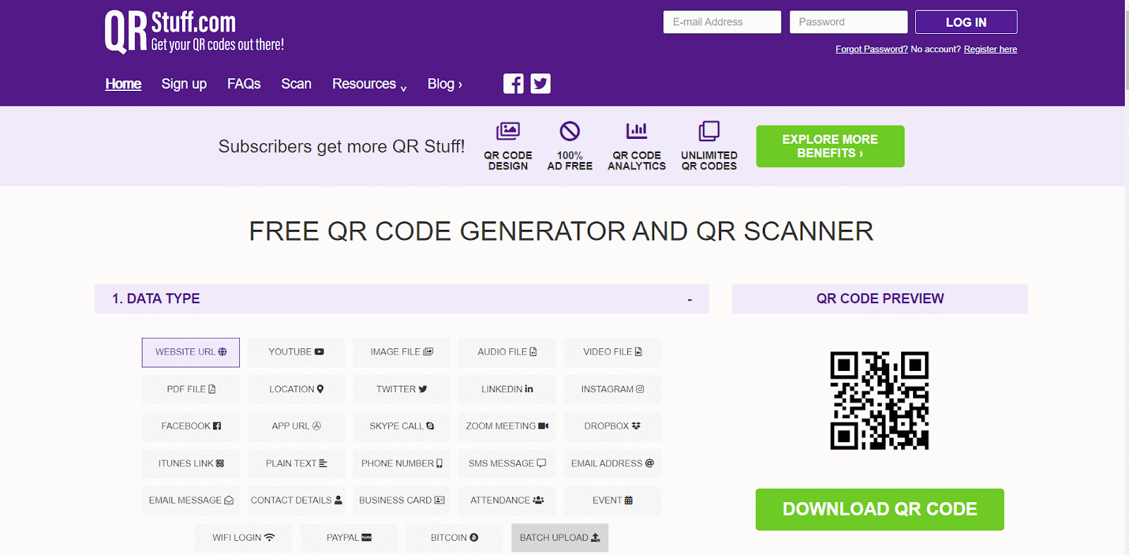1129x555 pixels.
Task: Click 'Subscribers get more QR Stuff!' text
Action: (x=342, y=147)
